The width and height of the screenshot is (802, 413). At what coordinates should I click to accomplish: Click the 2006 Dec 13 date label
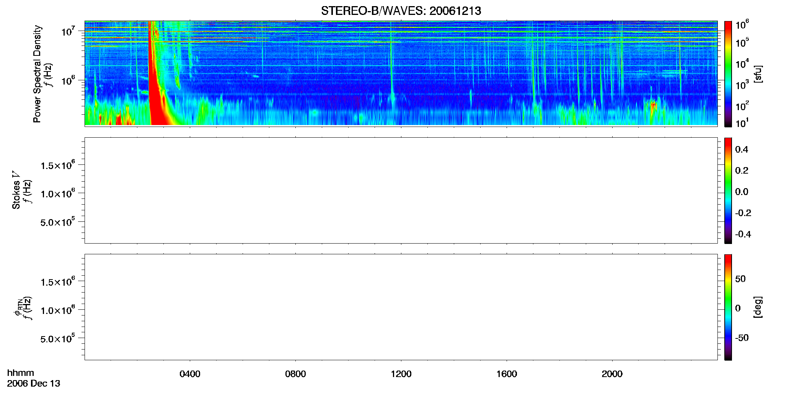tap(34, 384)
